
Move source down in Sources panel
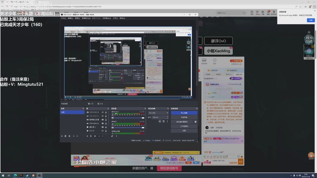(x=103, y=136)
